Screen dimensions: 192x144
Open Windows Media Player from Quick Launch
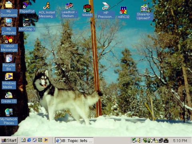pos(46,140)
